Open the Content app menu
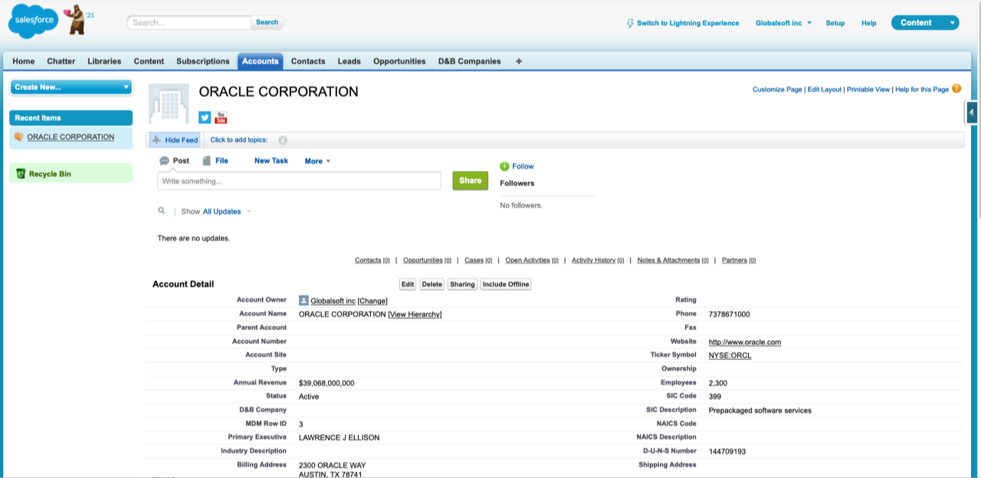Image resolution: width=981 pixels, height=478 pixels. coord(925,23)
